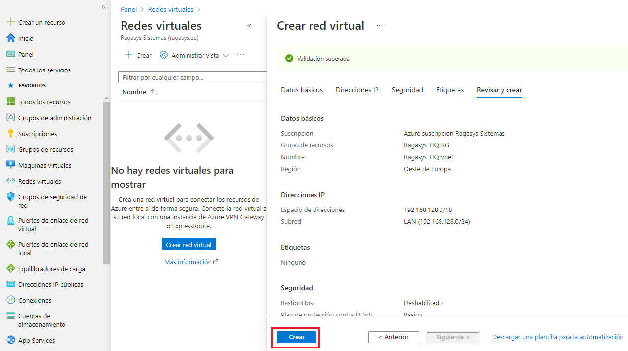Switch to the Direcciones IP tab
628x351 pixels.
pyautogui.click(x=357, y=90)
